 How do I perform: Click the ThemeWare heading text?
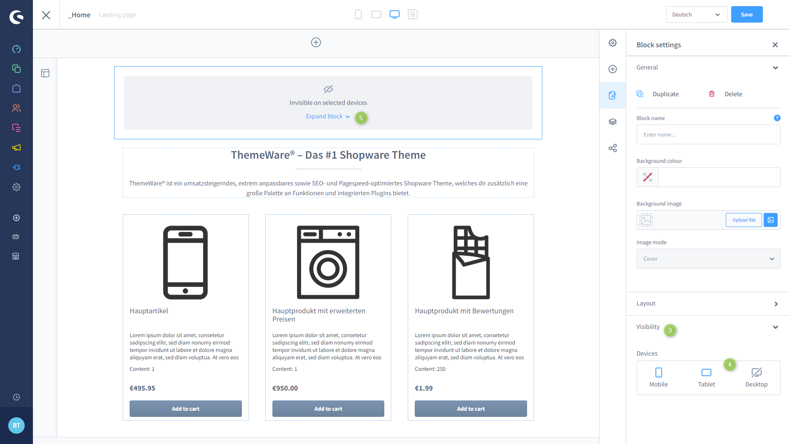(x=328, y=155)
